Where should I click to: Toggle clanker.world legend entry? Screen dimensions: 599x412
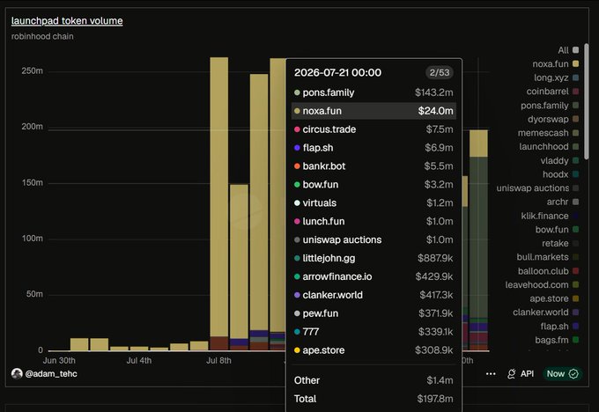pos(546,313)
